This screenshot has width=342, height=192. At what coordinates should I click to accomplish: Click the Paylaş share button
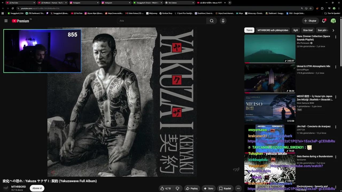[192, 189]
